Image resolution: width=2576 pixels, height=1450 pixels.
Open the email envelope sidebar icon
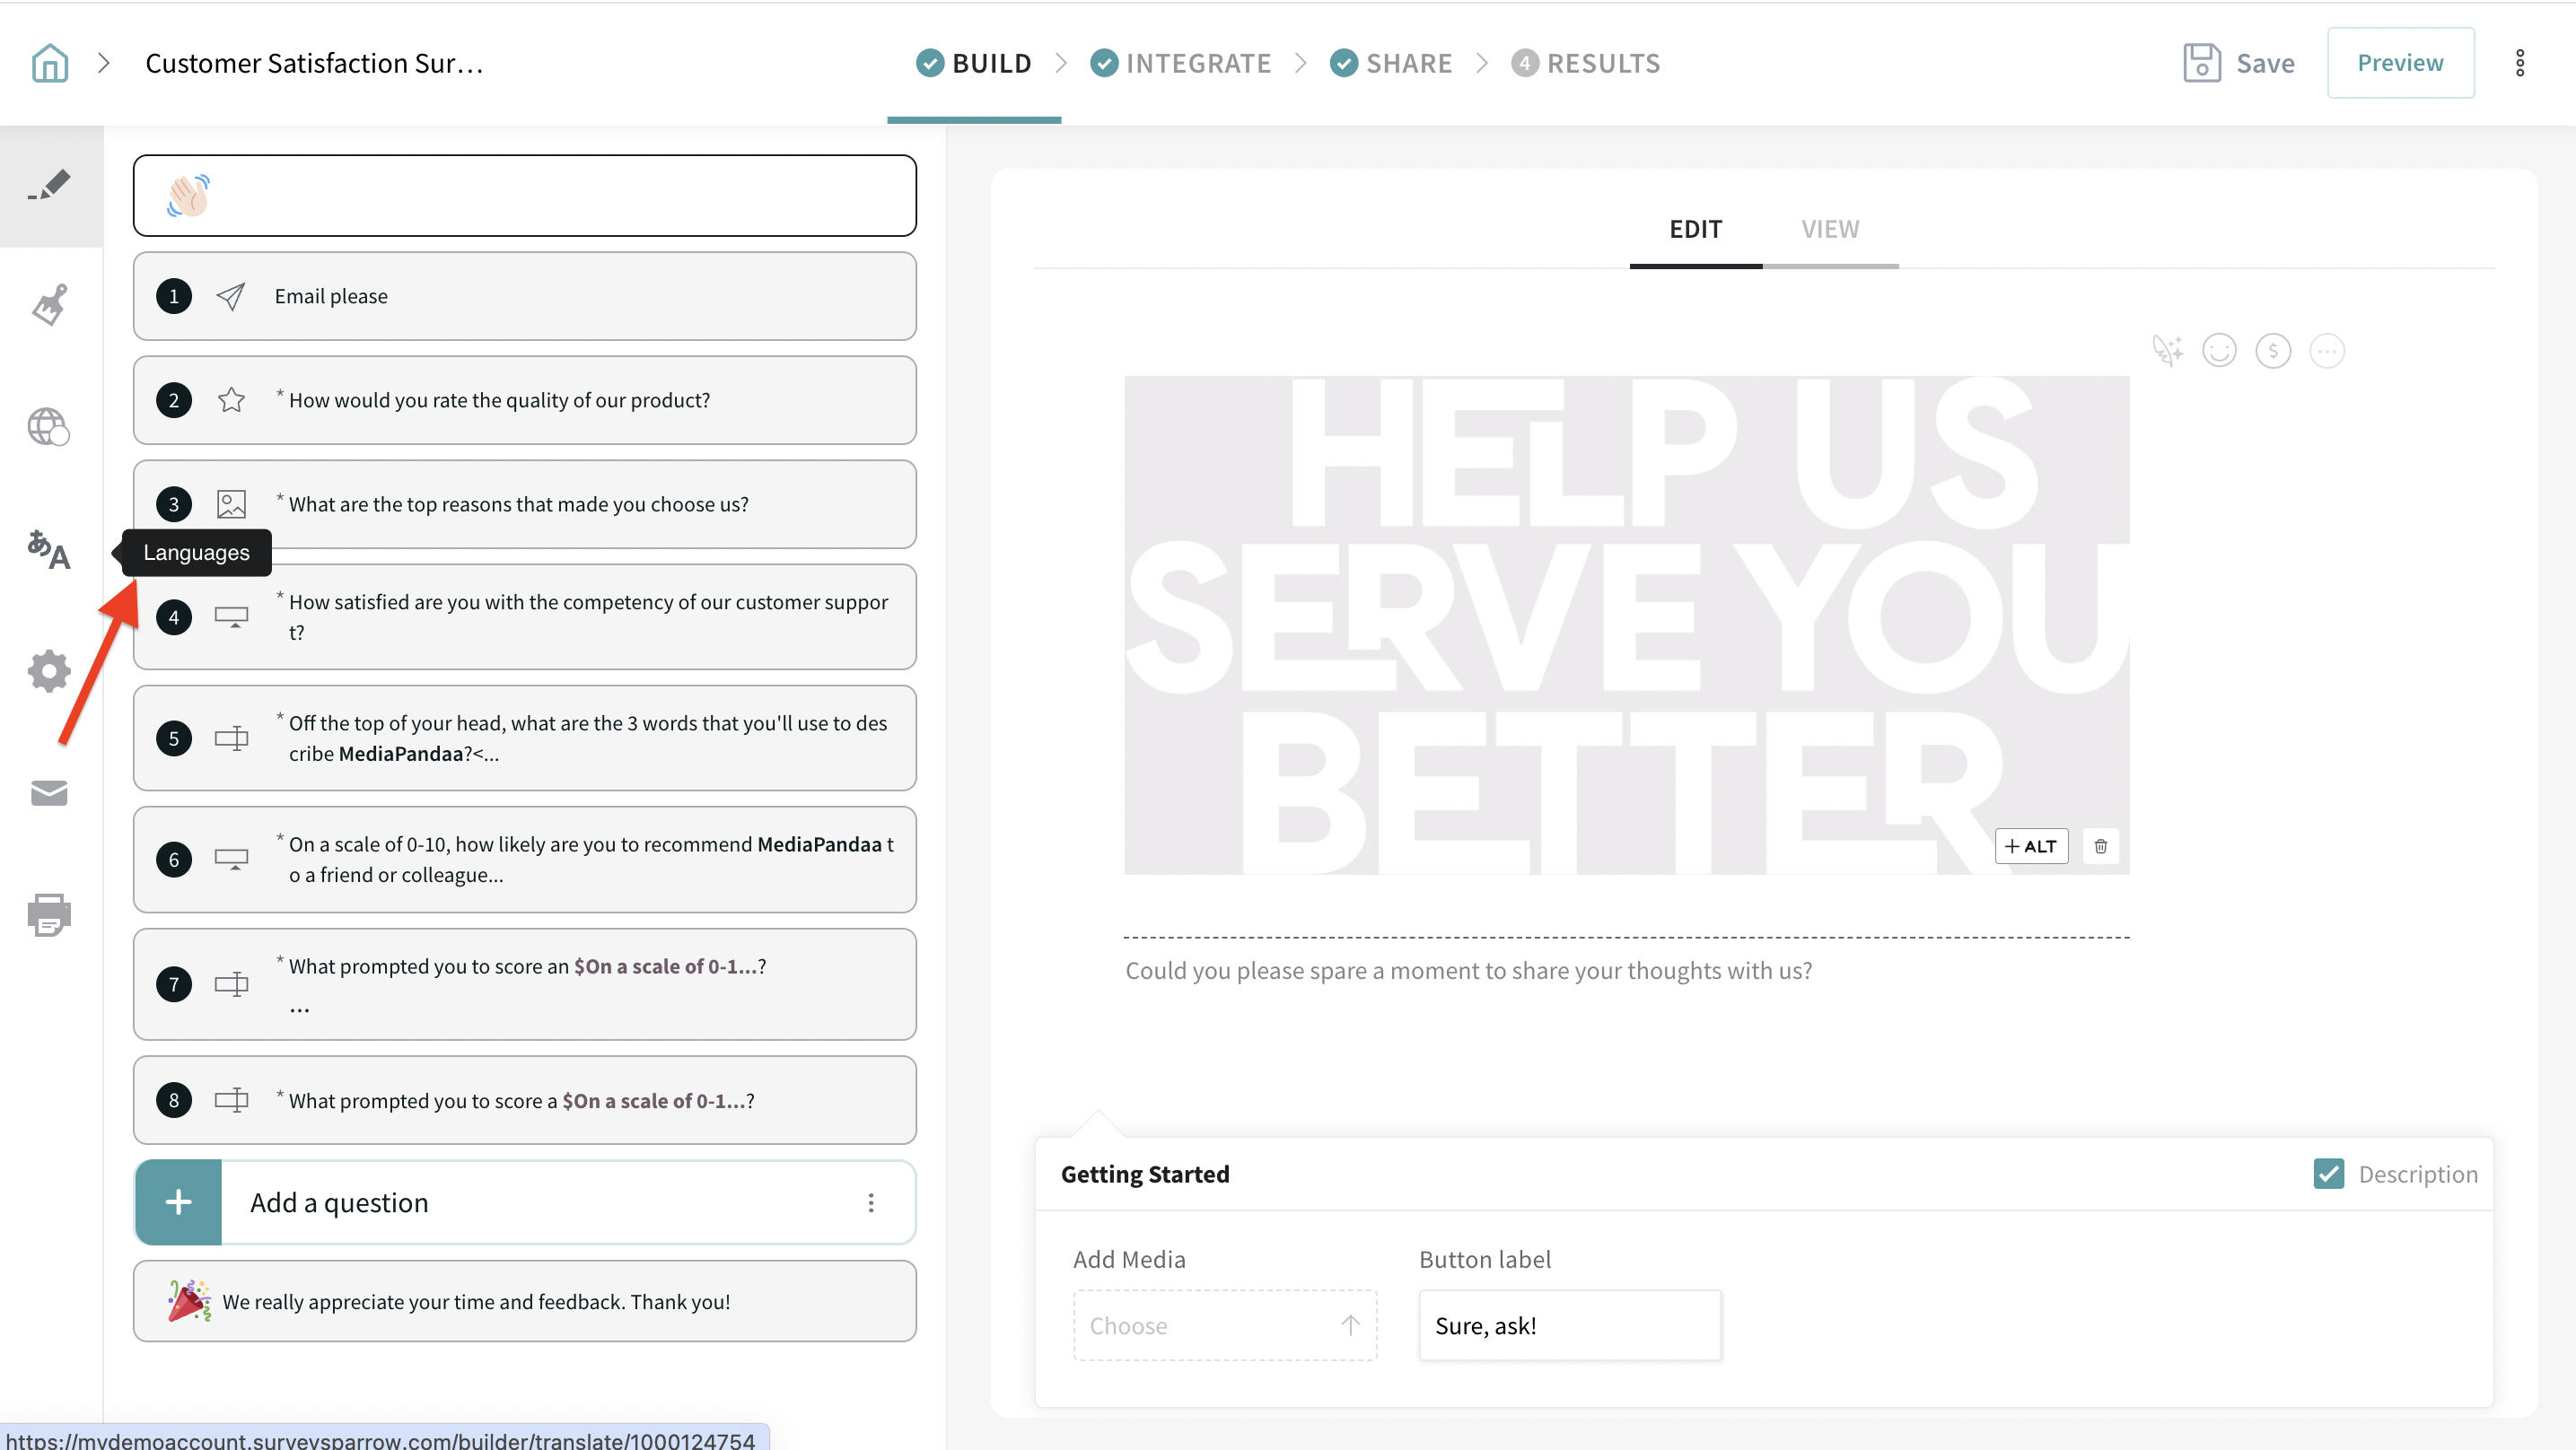[x=49, y=793]
